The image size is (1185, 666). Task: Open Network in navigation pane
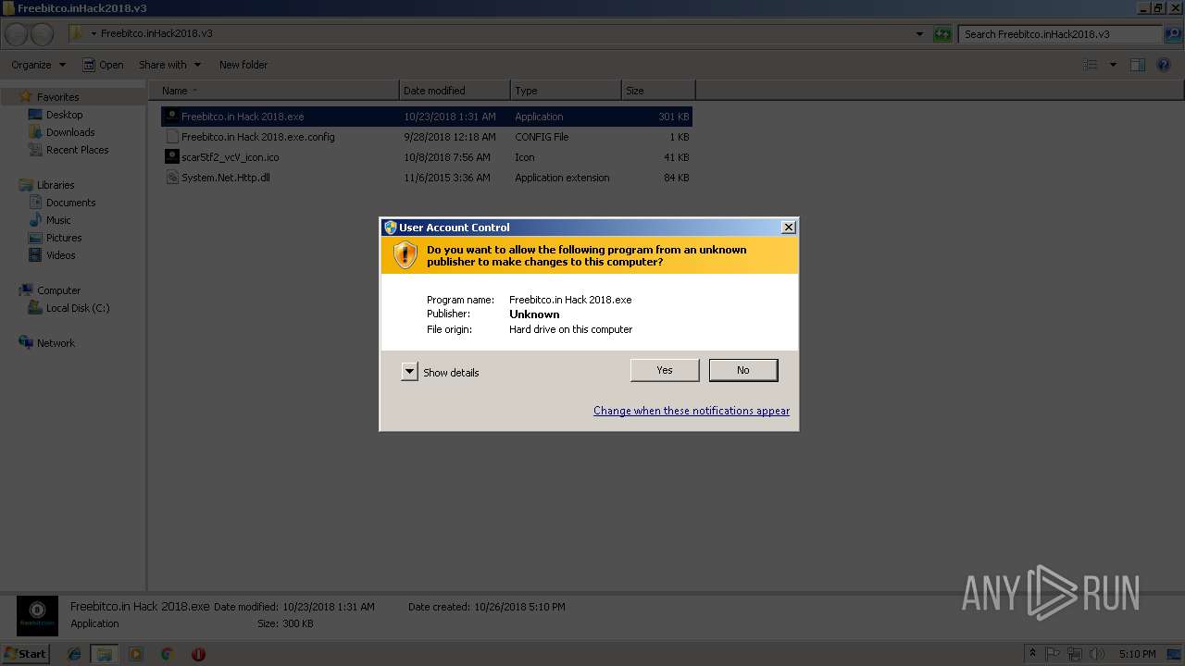[56, 343]
